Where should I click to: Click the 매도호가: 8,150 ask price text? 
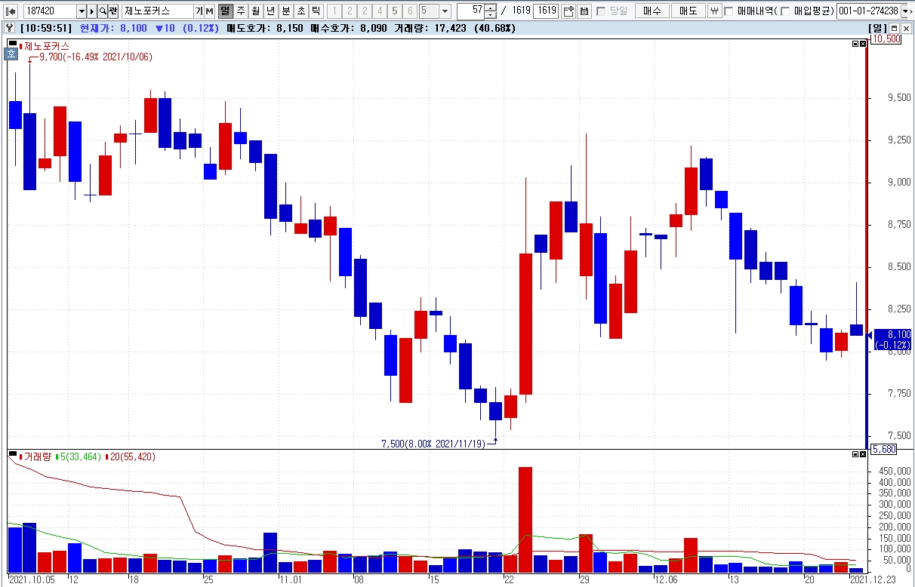(x=265, y=28)
